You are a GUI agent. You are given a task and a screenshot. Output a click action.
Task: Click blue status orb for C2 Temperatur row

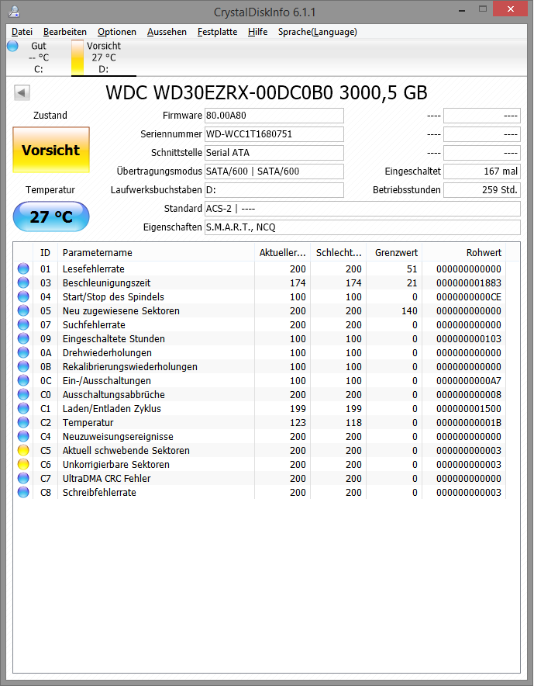click(23, 423)
